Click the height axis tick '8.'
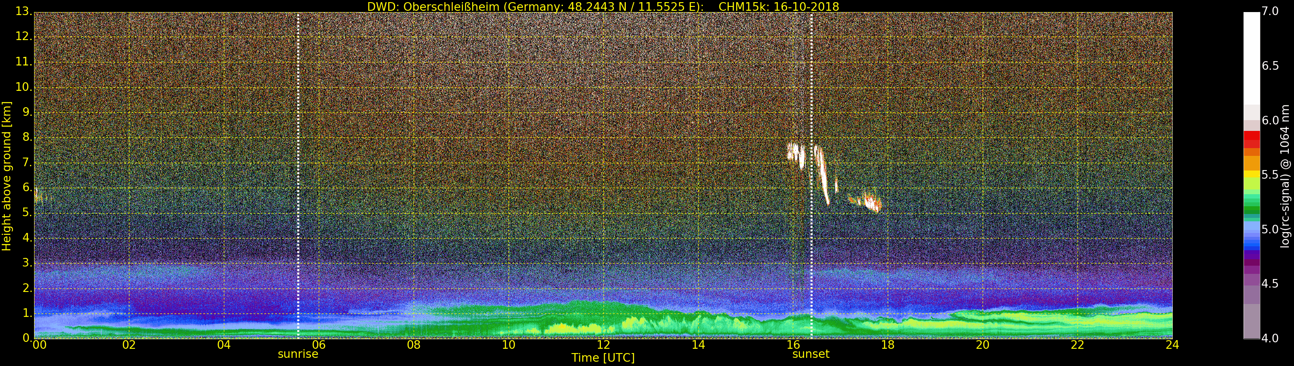Viewport: 1294px width, 366px height. [x=27, y=137]
